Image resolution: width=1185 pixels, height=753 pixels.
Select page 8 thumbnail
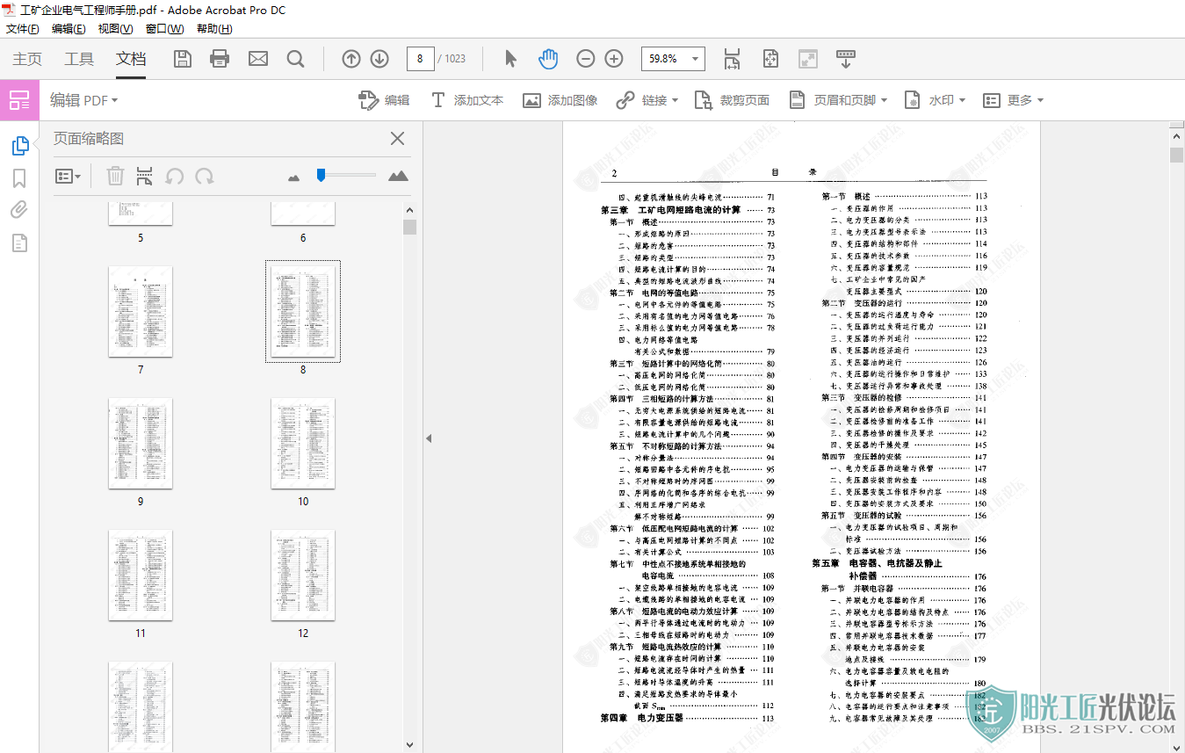click(x=303, y=312)
